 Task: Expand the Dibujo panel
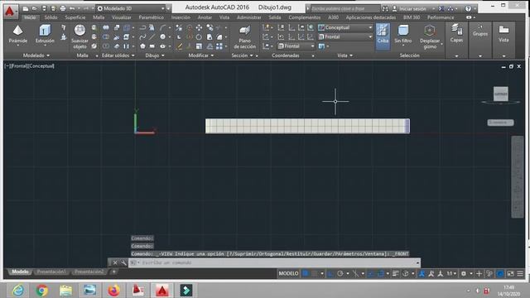click(x=155, y=55)
